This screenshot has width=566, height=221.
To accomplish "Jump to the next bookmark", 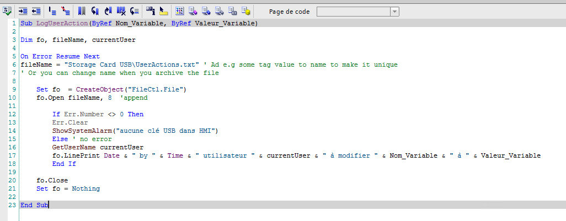I will (x=108, y=10).
